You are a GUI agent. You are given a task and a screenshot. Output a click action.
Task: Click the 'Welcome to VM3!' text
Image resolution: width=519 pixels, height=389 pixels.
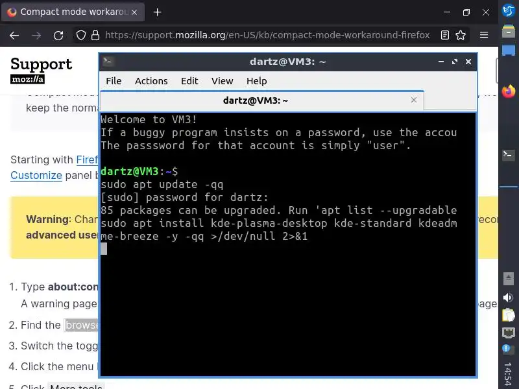click(x=149, y=119)
